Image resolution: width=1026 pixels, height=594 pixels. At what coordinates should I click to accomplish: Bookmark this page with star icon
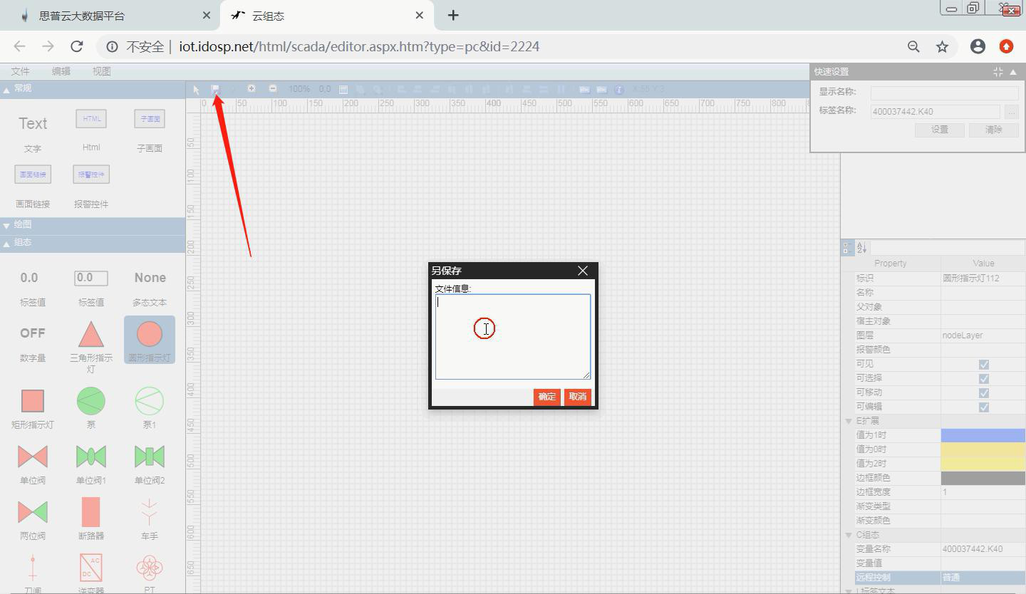942,46
